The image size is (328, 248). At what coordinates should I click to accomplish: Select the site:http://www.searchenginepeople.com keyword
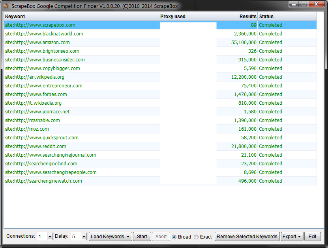click(x=51, y=172)
